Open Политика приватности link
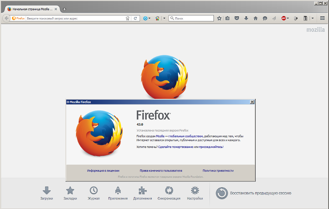 tap(218, 171)
